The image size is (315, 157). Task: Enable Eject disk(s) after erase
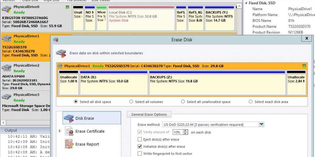point(140,139)
